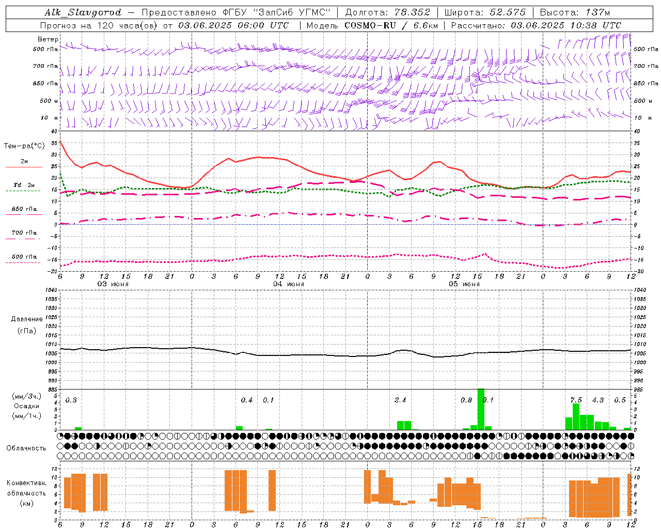
Task: Select the text Предоставлено ФГБУ "ЗапСиб УГМС"
Action: (x=235, y=12)
